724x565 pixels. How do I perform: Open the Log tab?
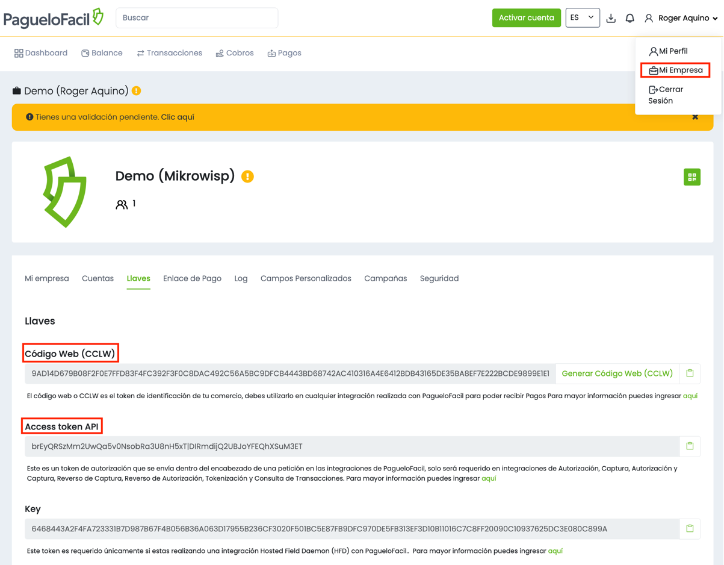241,278
